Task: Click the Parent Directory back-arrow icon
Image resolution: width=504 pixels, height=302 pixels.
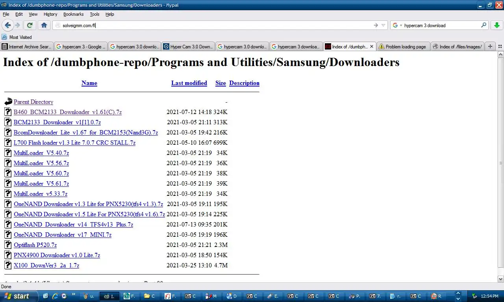Action: pos(8,102)
